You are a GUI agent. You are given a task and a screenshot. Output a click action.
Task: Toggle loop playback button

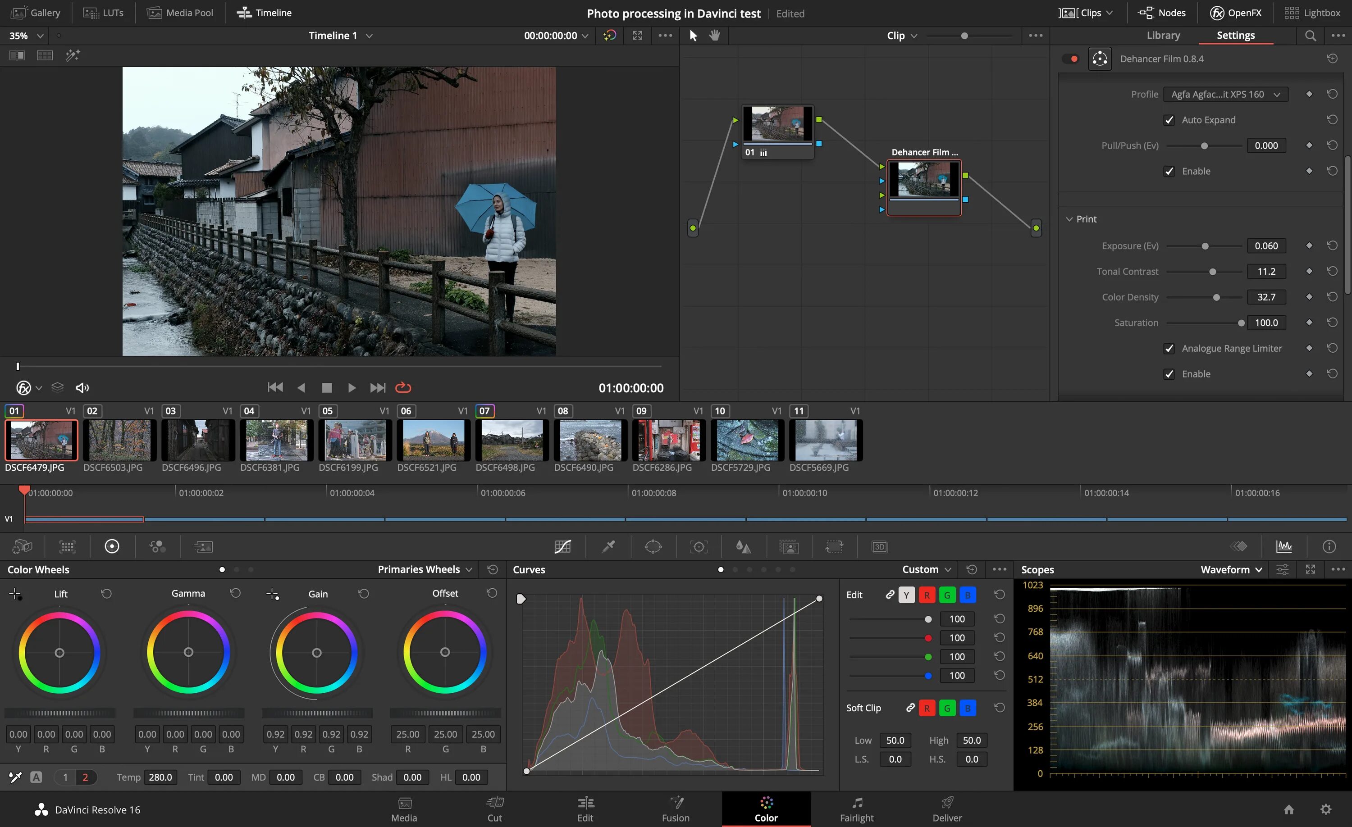pyautogui.click(x=403, y=388)
